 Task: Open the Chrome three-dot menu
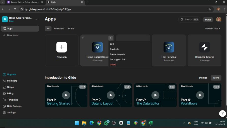pyautogui.click(x=224, y=9)
